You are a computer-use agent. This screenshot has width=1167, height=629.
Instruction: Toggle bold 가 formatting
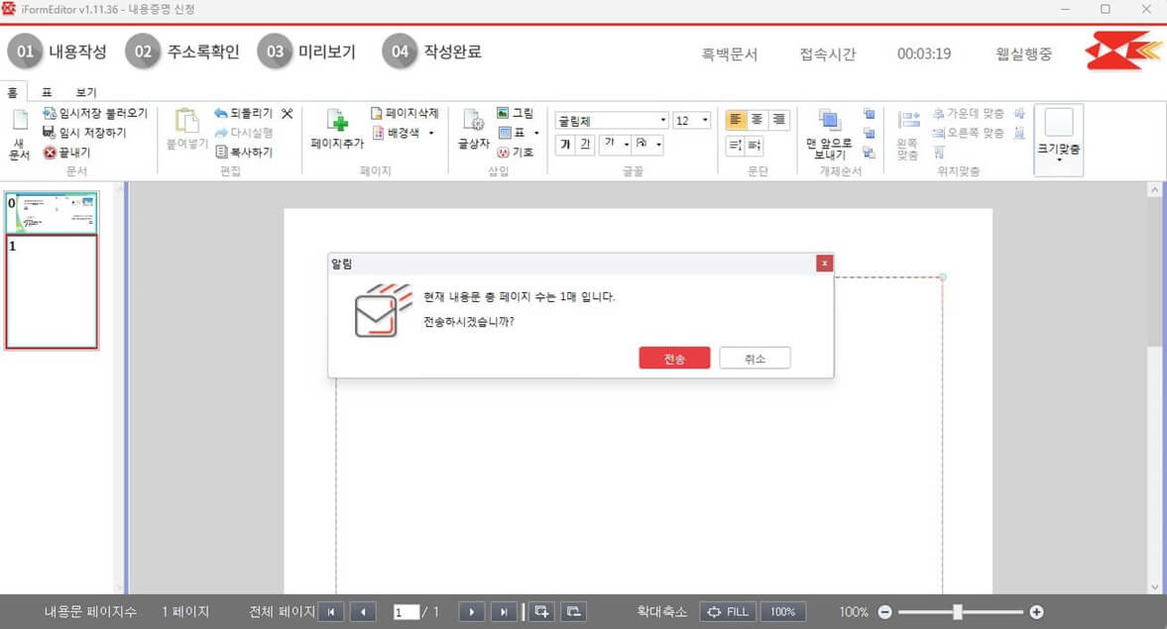(x=565, y=145)
